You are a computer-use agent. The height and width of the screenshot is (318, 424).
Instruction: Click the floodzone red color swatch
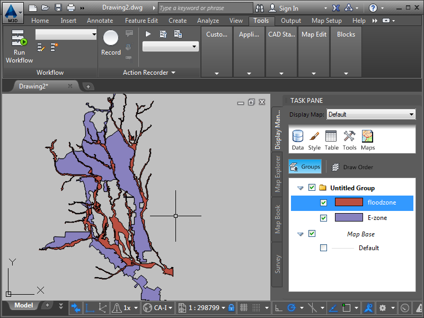tap(349, 202)
